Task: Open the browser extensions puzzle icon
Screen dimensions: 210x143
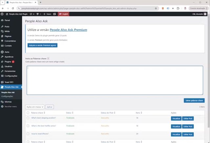Action: click(178, 8)
